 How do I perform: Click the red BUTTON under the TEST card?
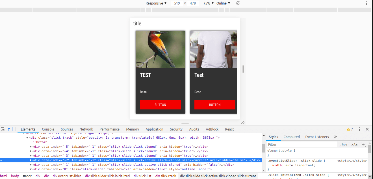coord(160,105)
